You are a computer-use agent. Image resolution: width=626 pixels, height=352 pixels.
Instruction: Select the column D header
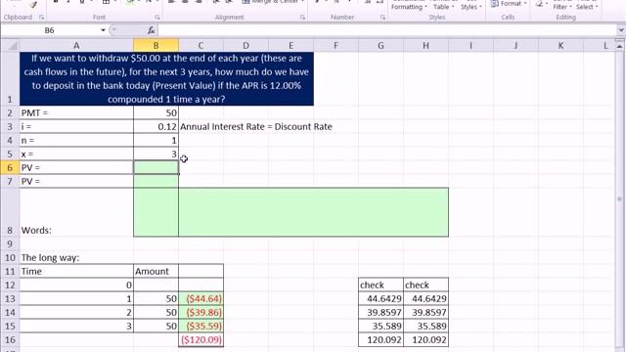(x=246, y=46)
